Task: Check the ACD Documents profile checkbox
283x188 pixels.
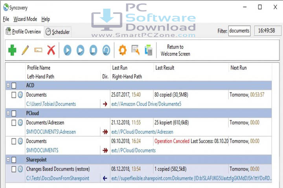Action: [14, 95]
